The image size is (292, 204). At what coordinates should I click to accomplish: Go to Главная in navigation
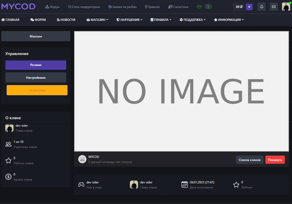10,20
